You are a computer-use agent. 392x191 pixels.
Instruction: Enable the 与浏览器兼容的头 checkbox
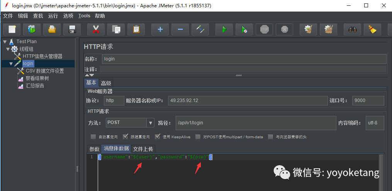[x=270, y=137]
